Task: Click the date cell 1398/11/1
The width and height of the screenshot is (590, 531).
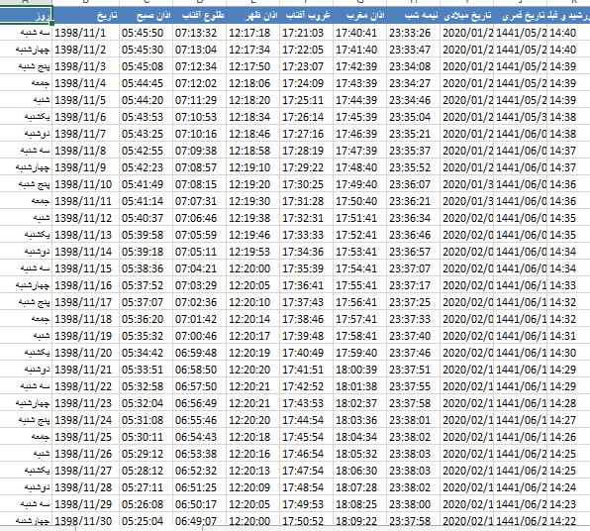Action: [86, 33]
